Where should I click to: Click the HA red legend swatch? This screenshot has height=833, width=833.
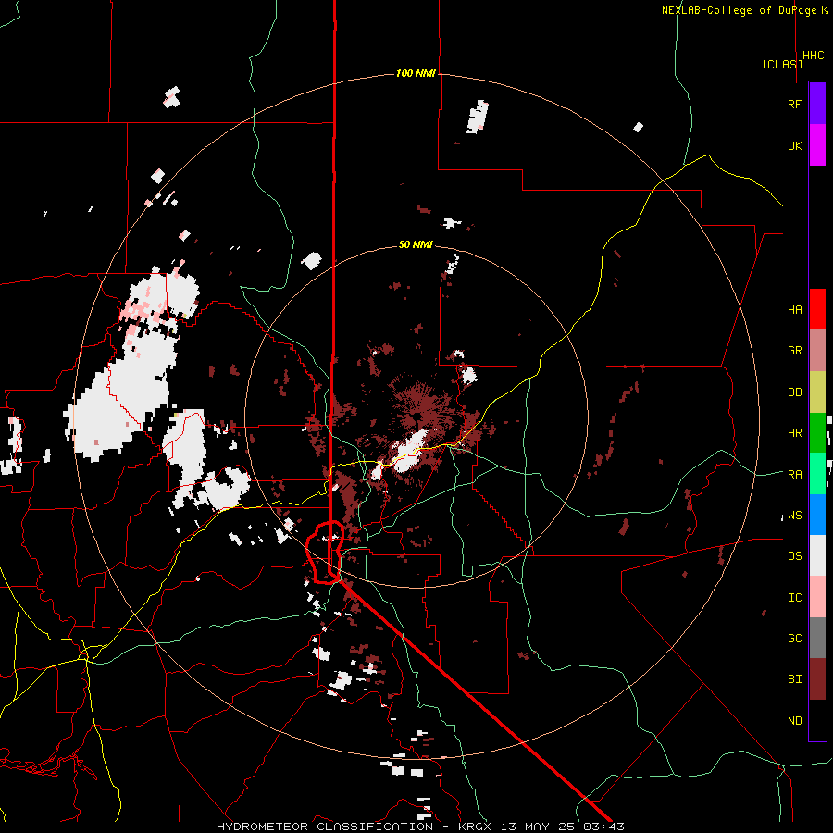tap(817, 309)
